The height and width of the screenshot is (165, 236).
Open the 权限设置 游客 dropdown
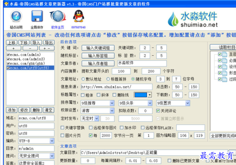click(x=112, y=111)
